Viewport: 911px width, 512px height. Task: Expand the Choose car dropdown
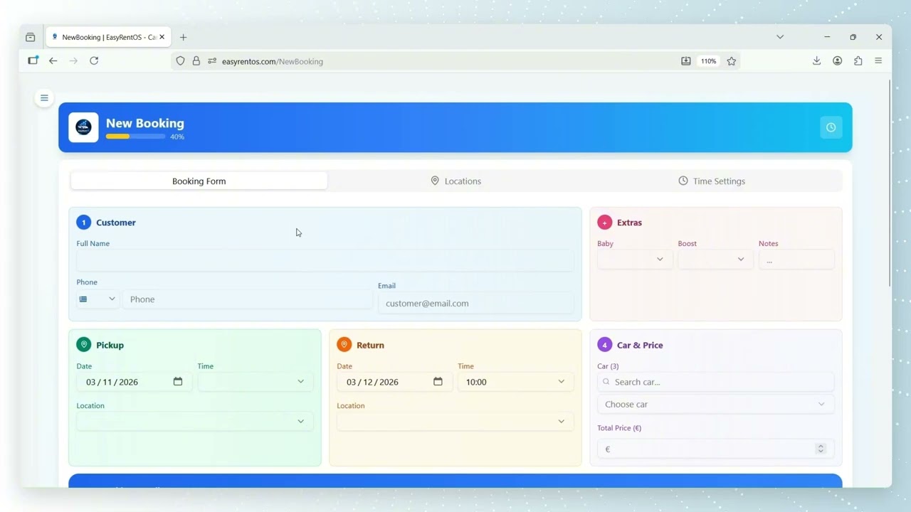[715, 405]
